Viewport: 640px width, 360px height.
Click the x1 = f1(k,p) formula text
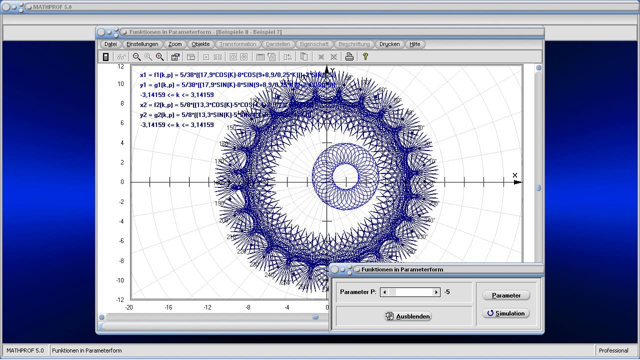click(x=238, y=75)
